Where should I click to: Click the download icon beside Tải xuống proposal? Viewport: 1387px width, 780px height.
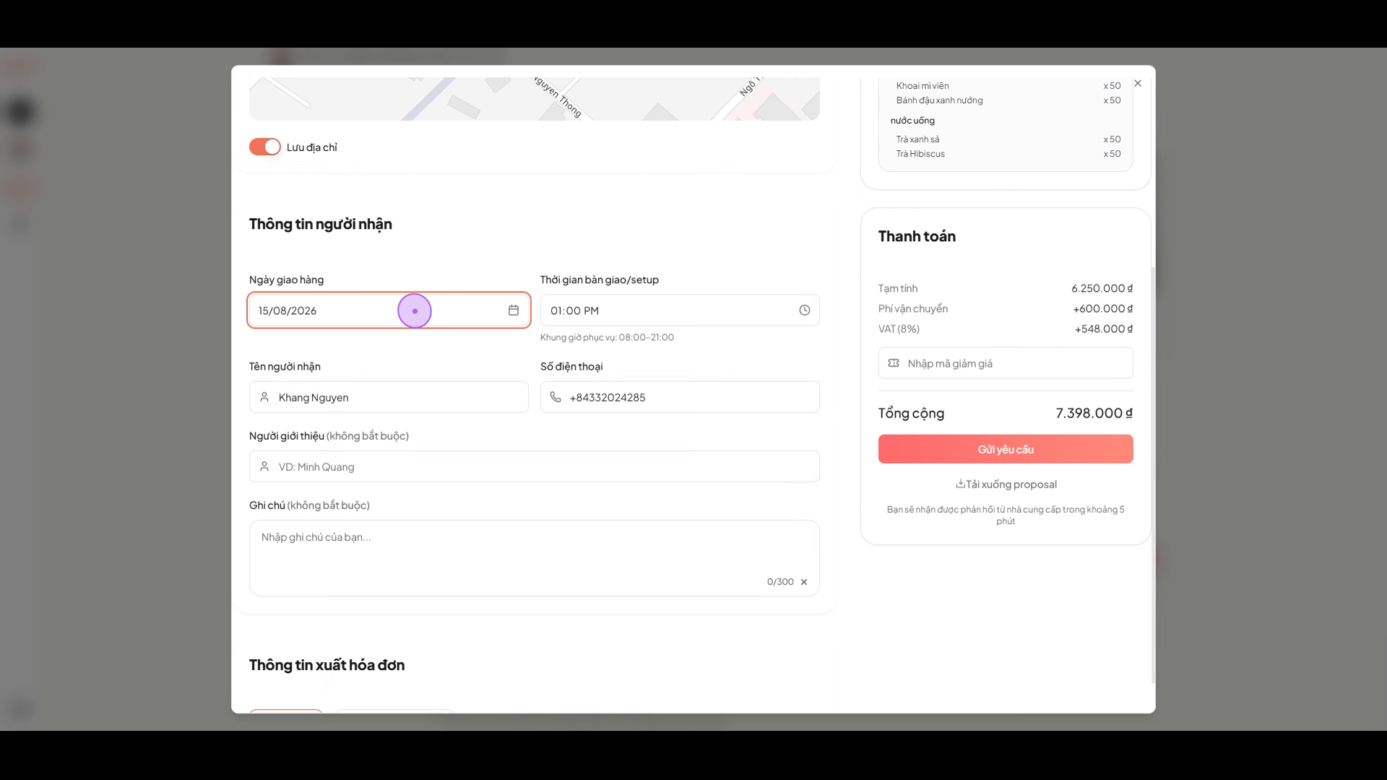(960, 484)
